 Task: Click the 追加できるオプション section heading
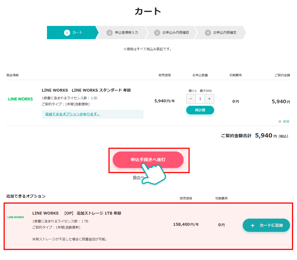pyautogui.click(x=26, y=196)
